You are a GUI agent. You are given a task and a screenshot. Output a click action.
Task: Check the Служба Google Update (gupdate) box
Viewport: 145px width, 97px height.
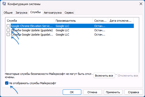click(x=8, y=30)
